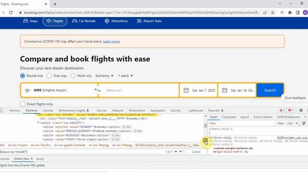Image resolution: width=308 pixels, height=173 pixels.
Task: Select Round-trip radio button
Action: (23, 75)
